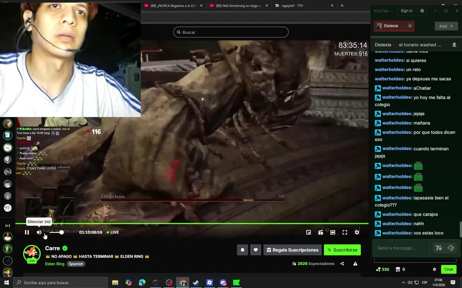This screenshot has height=288, width=462.
Task: Open sidebar channel with white swirl avatar
Action: [8, 147]
